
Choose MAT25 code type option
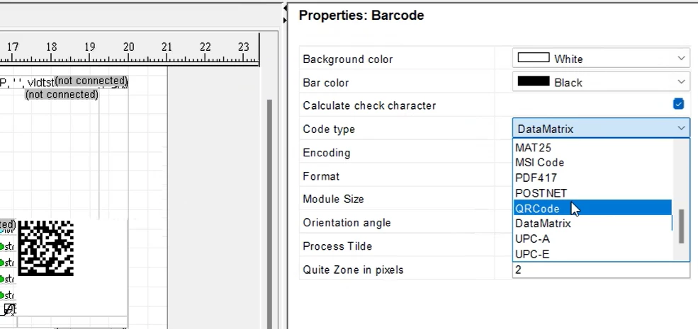[x=533, y=147]
